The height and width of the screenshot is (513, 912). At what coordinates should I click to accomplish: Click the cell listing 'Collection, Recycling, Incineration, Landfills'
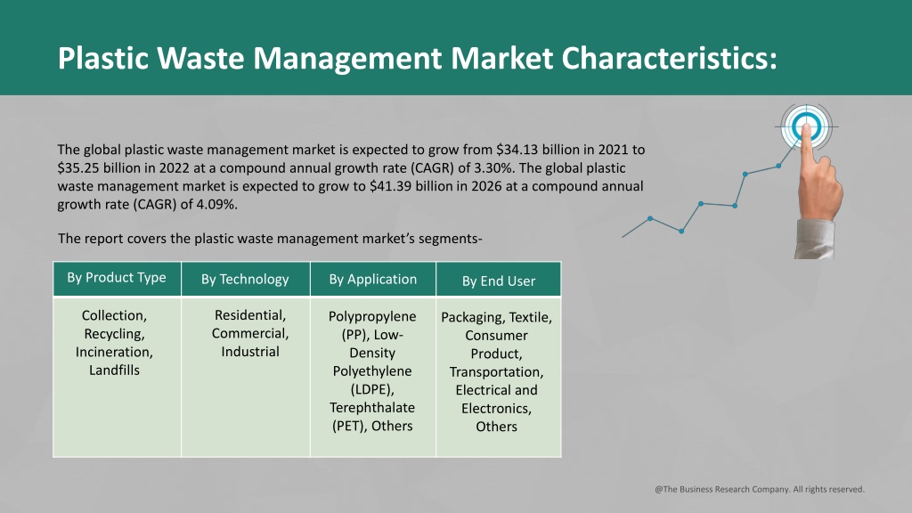tap(117, 377)
